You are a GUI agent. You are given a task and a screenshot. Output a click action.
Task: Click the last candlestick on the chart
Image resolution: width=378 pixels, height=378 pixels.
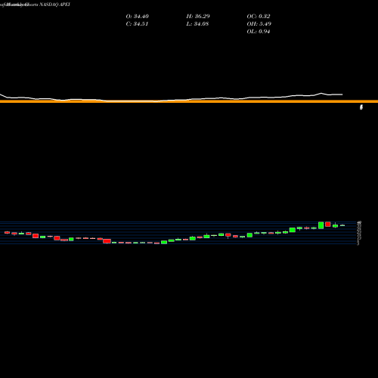342,225
